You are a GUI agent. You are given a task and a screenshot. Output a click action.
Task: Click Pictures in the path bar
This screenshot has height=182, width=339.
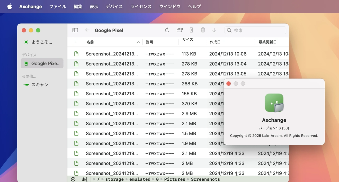tap(175, 179)
